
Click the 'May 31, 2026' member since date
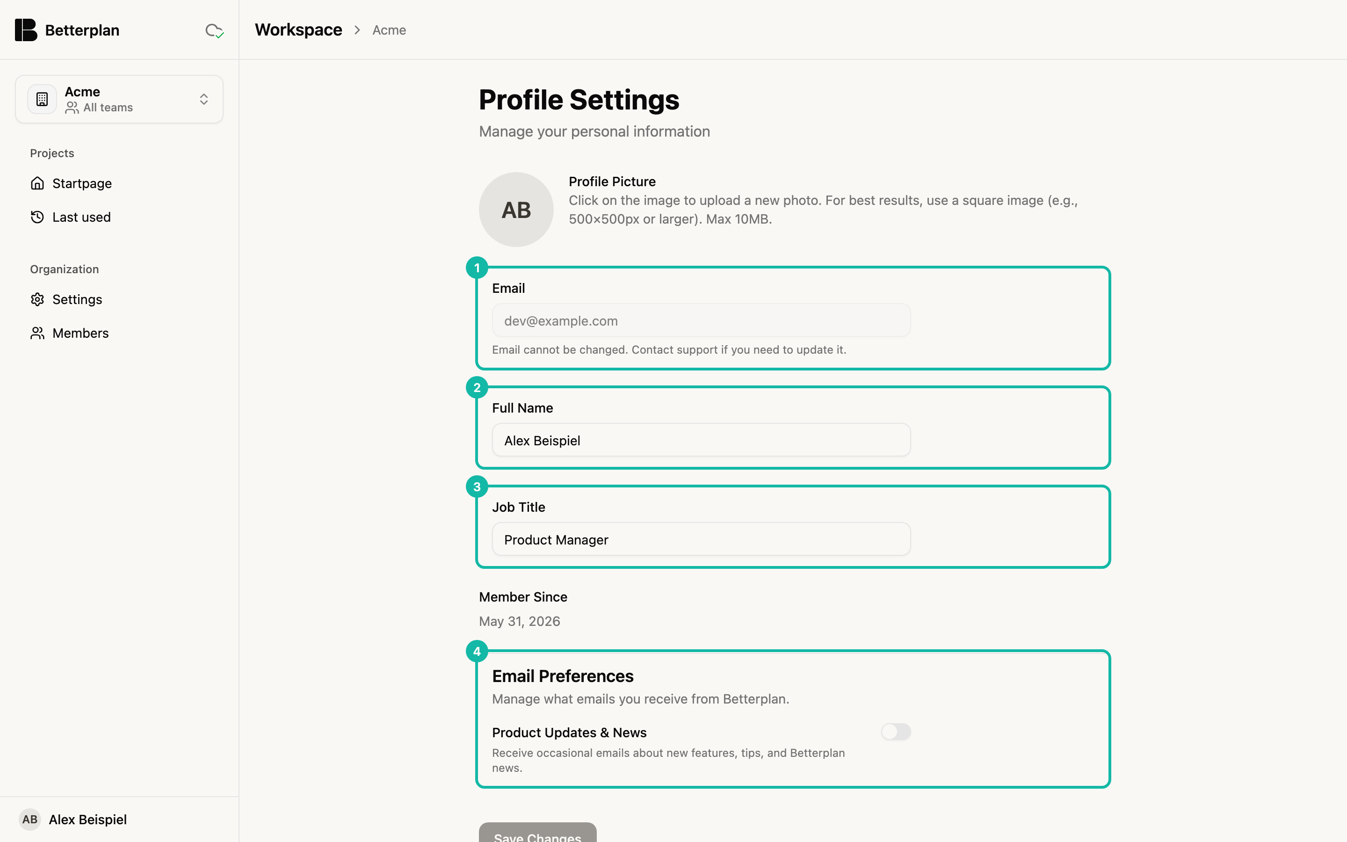[519, 621]
